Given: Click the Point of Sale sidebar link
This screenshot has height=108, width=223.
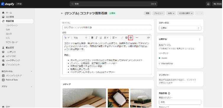Looking at the screenshot, I should (x=12, y=80).
